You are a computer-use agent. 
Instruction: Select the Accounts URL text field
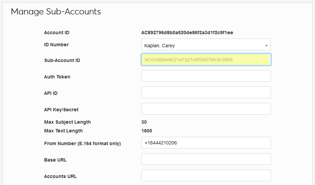coord(206,176)
